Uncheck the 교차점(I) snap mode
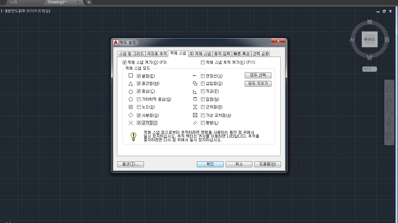 click(x=139, y=123)
